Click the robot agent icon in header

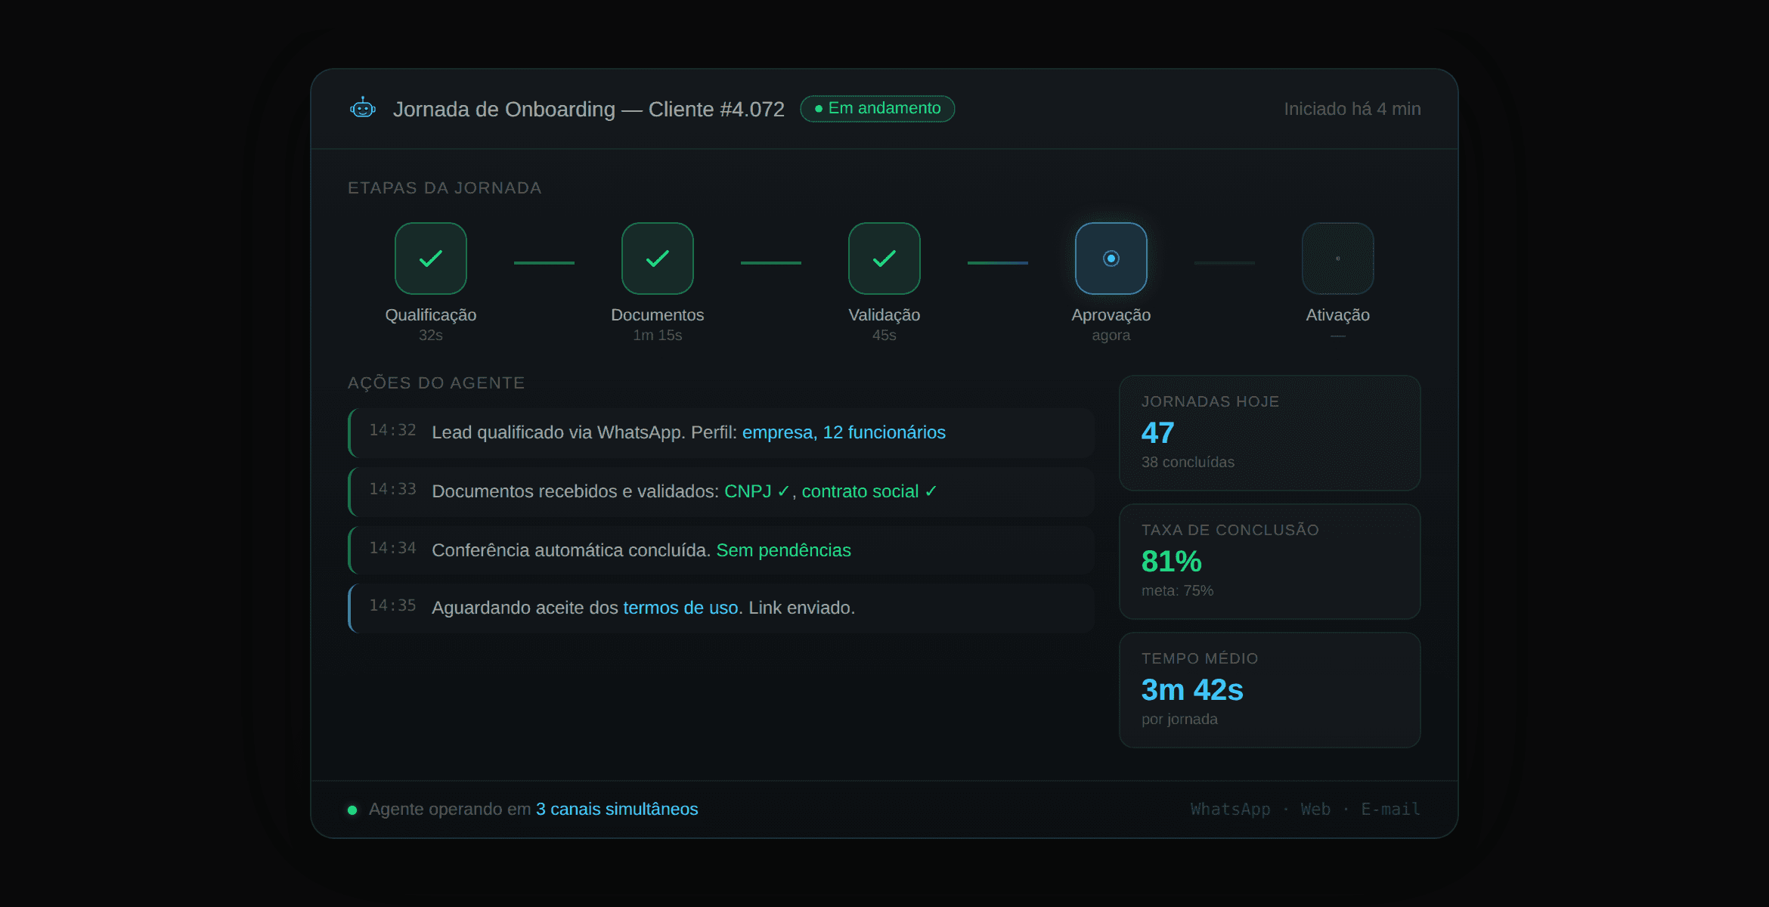pos(363,109)
